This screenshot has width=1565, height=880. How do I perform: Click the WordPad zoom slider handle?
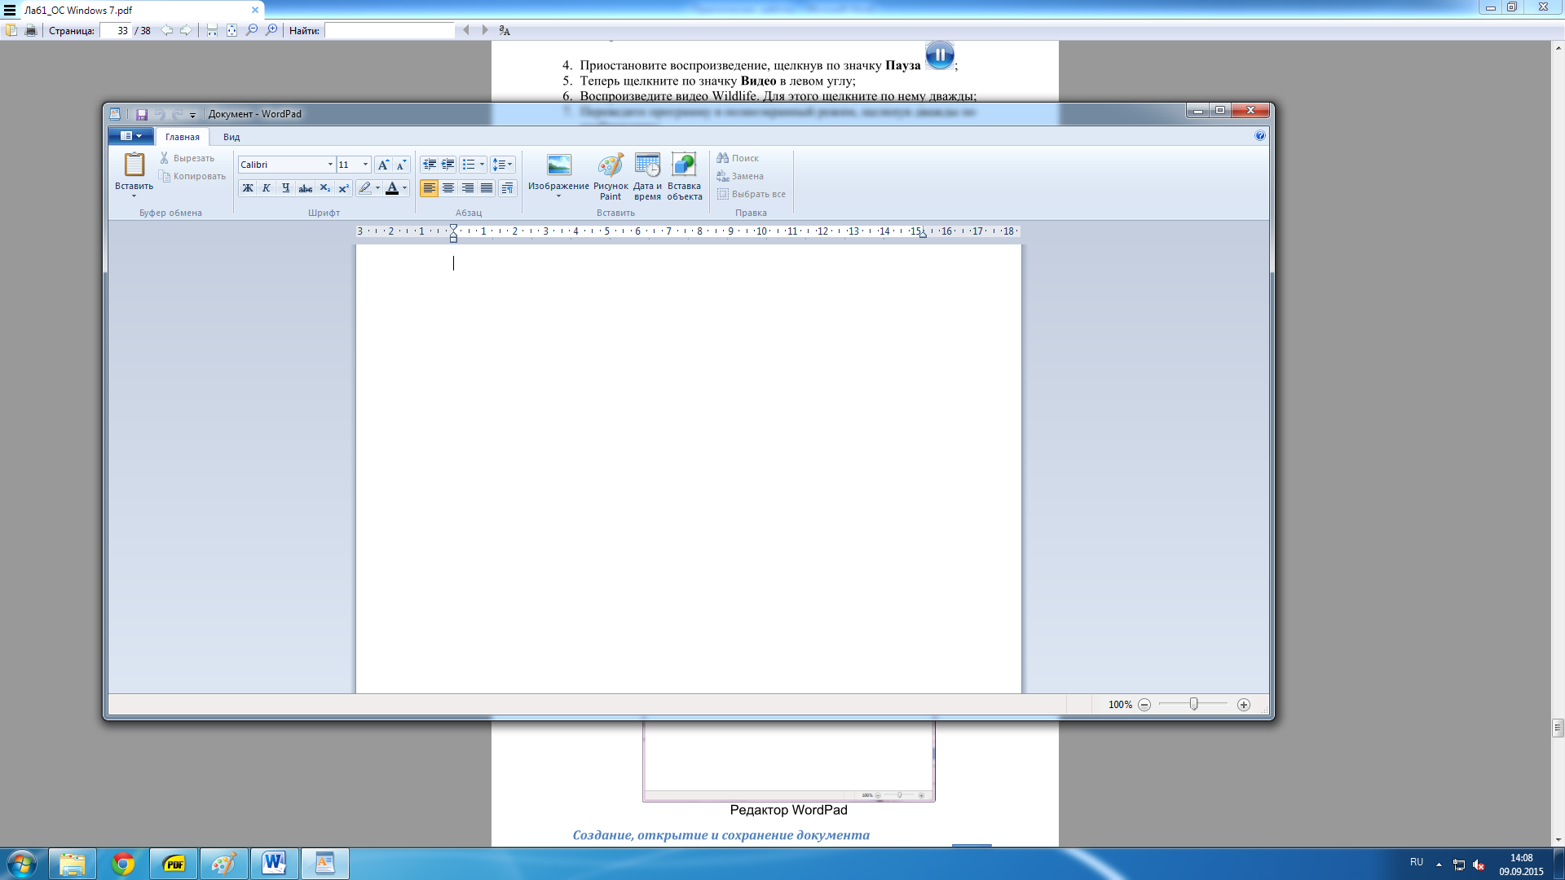coord(1193,704)
